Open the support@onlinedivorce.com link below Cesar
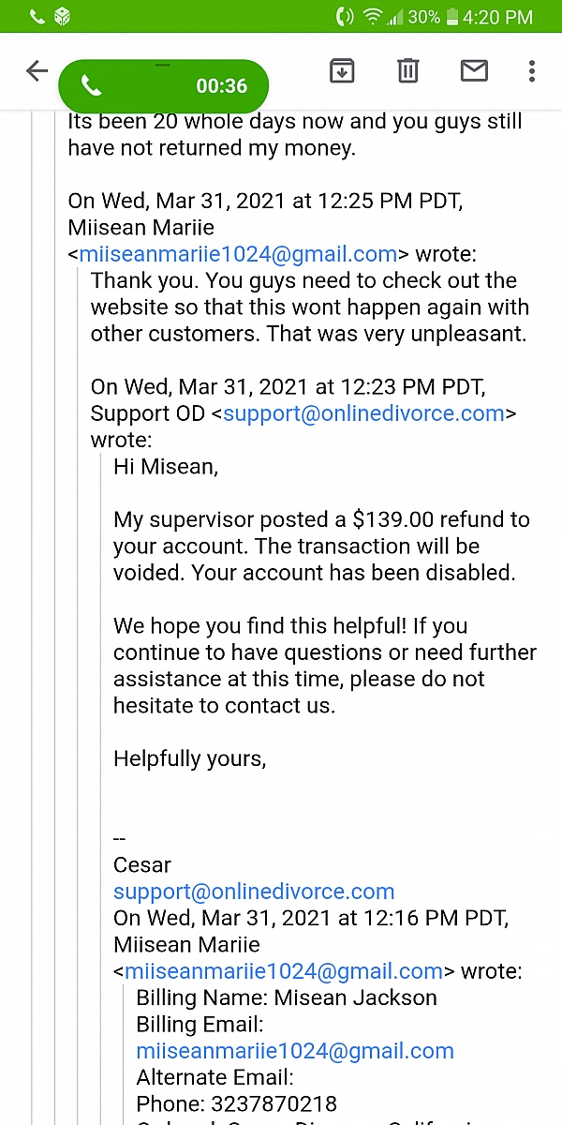The height and width of the screenshot is (1125, 562). click(254, 892)
